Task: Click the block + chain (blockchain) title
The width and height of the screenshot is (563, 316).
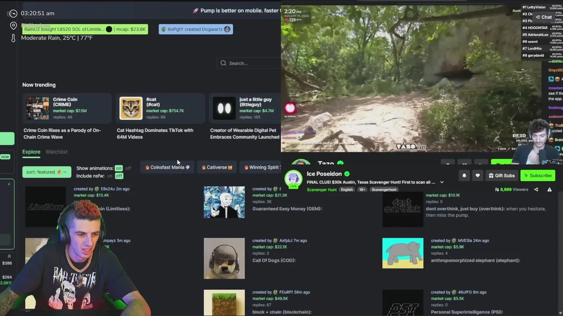Action: pos(281,312)
